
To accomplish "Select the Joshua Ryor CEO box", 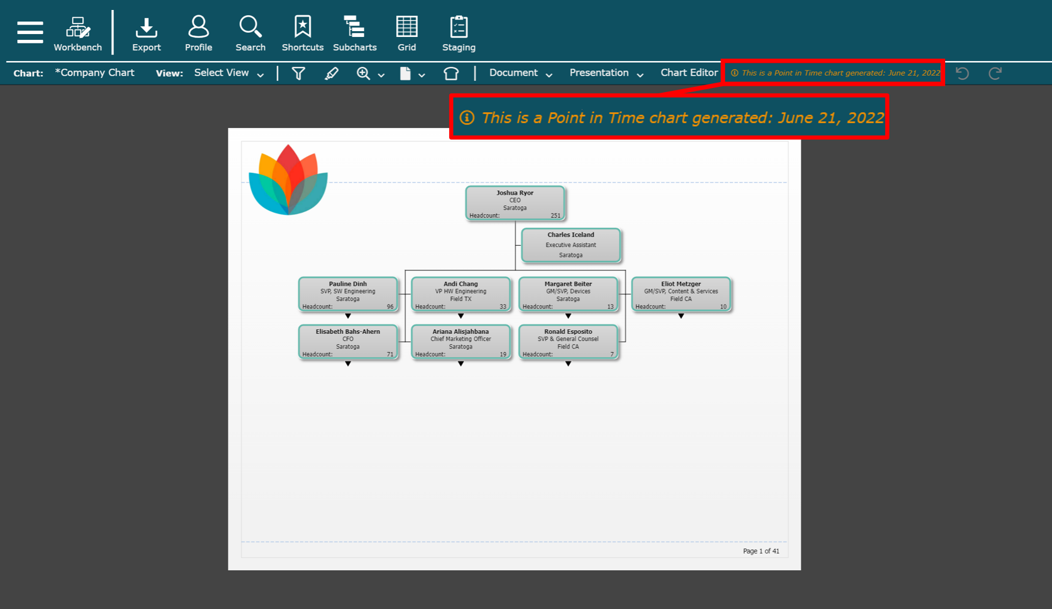I will tap(515, 203).
